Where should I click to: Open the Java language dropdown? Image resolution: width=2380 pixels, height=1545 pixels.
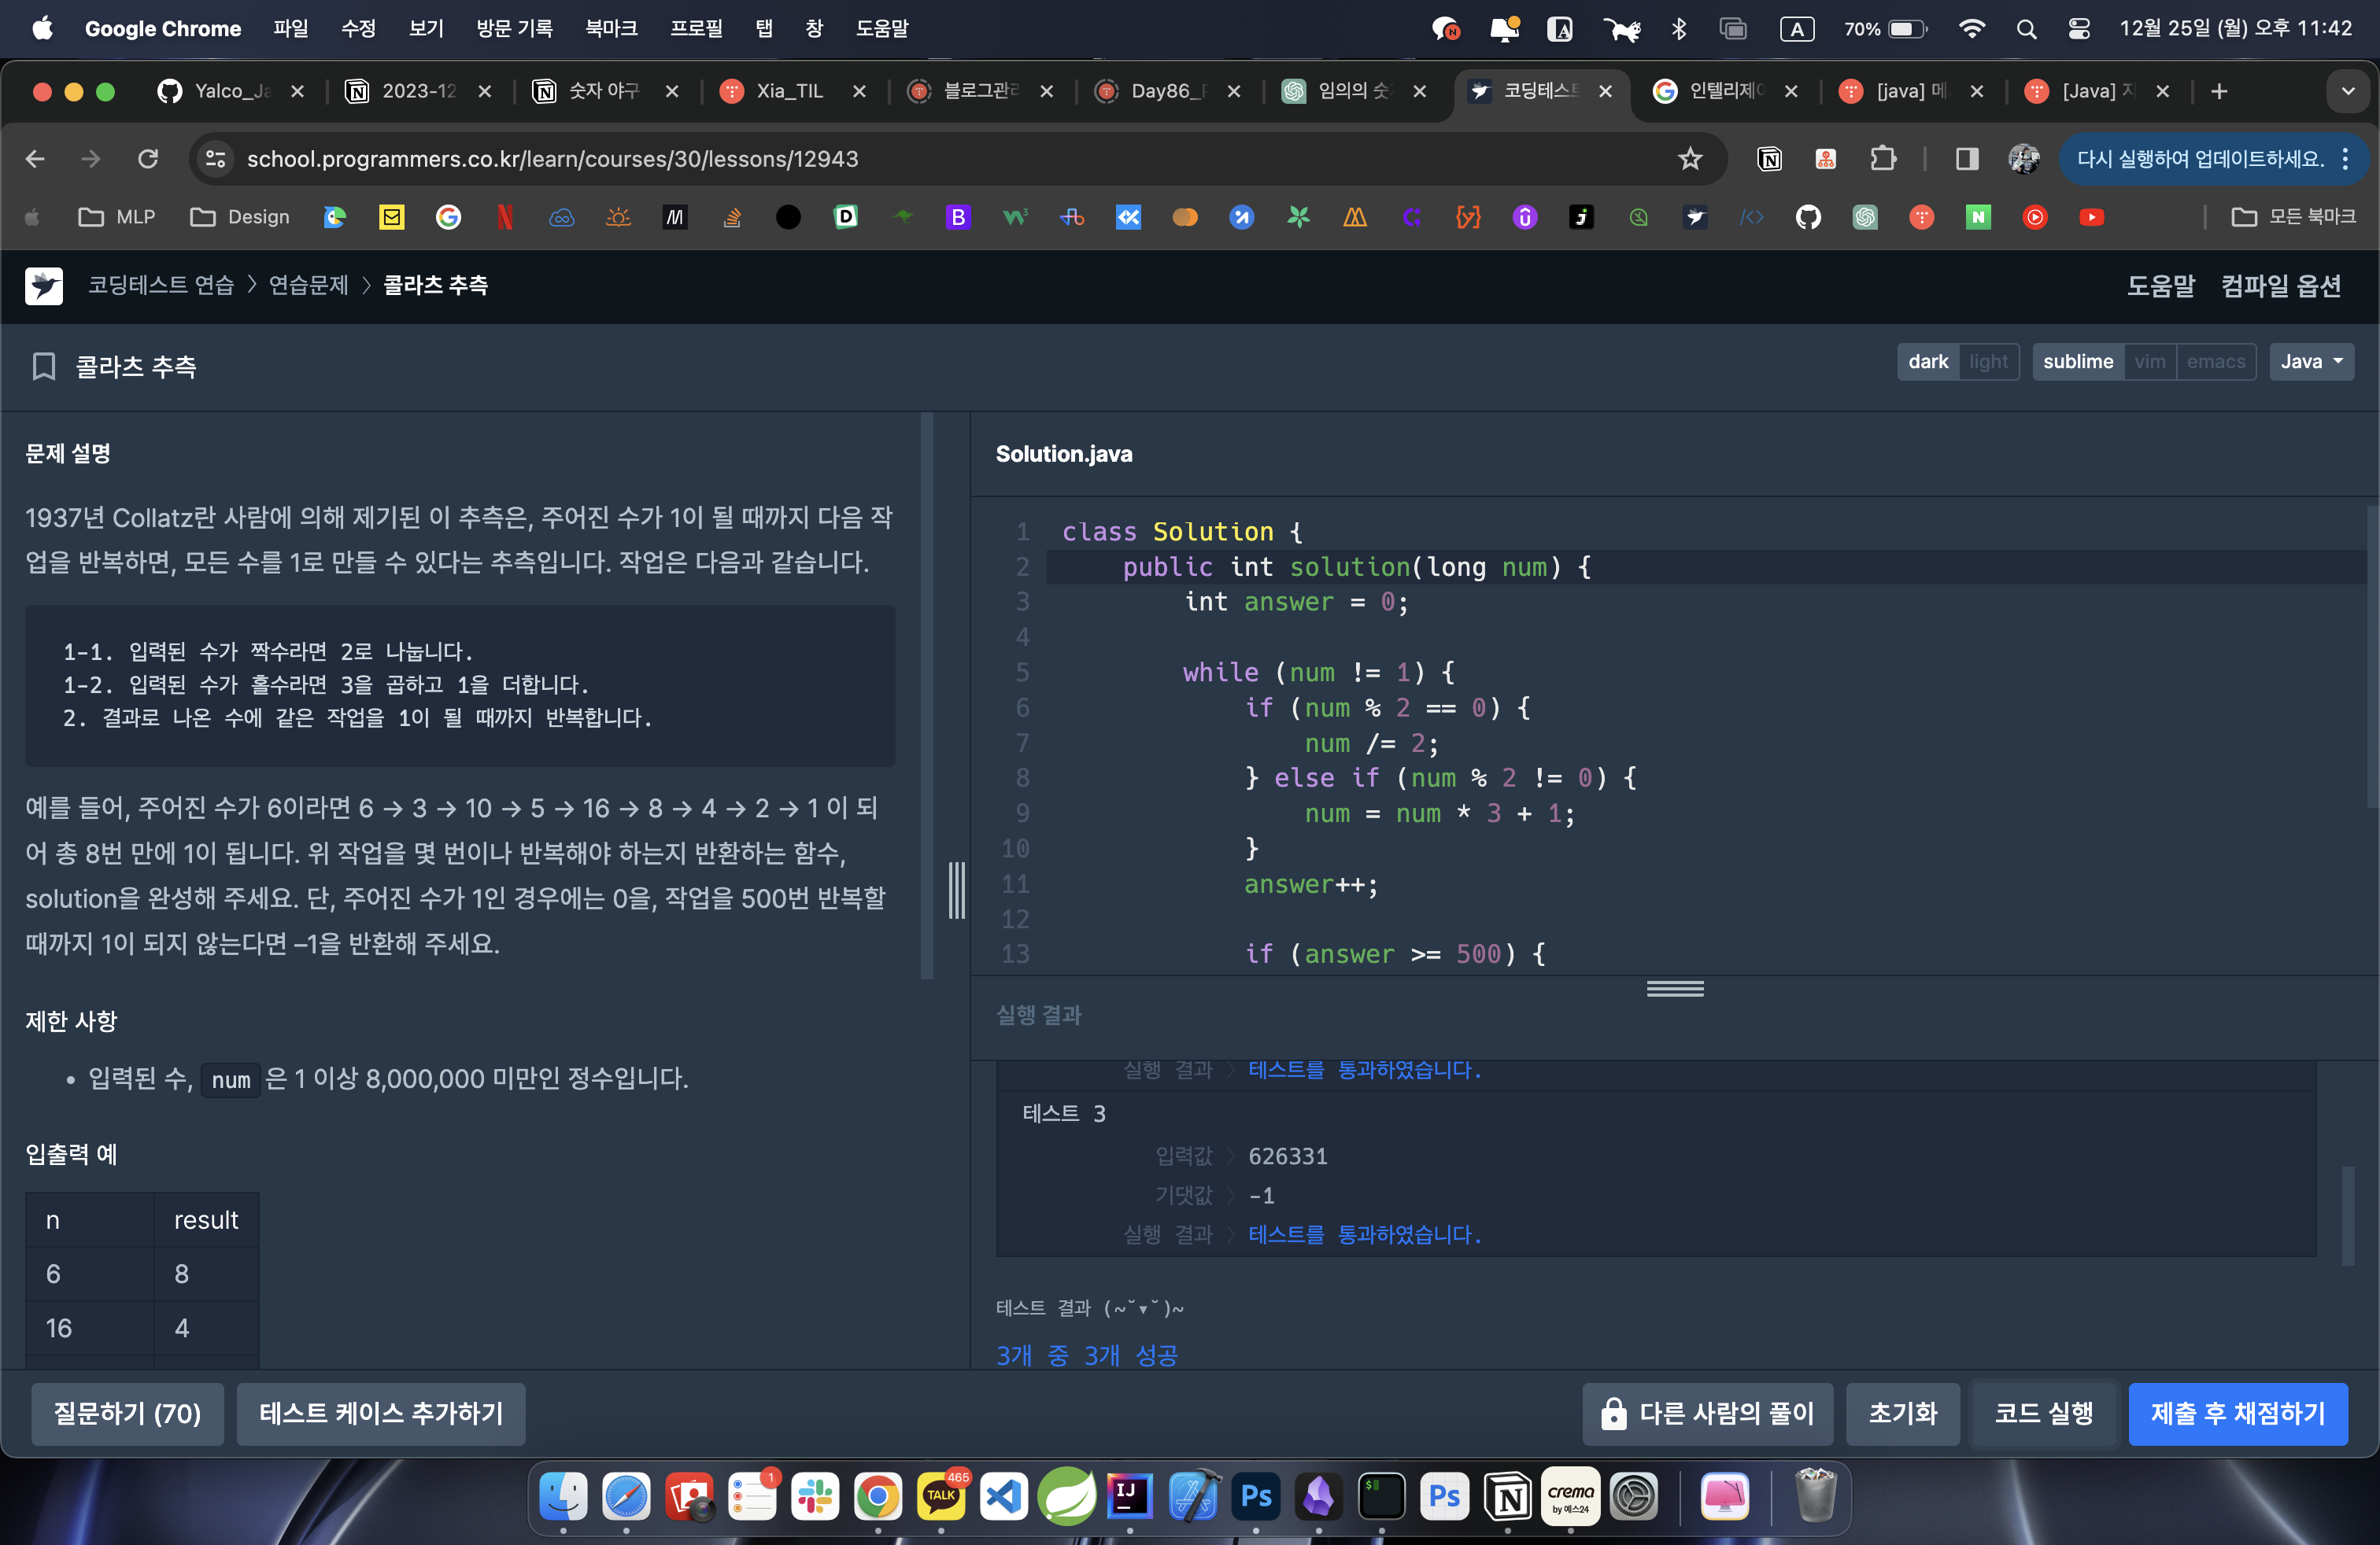point(2310,362)
